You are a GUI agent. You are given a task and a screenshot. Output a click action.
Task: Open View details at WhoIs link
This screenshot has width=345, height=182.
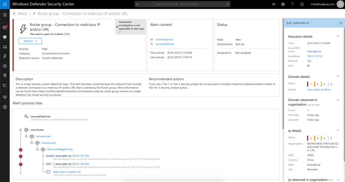319,90
